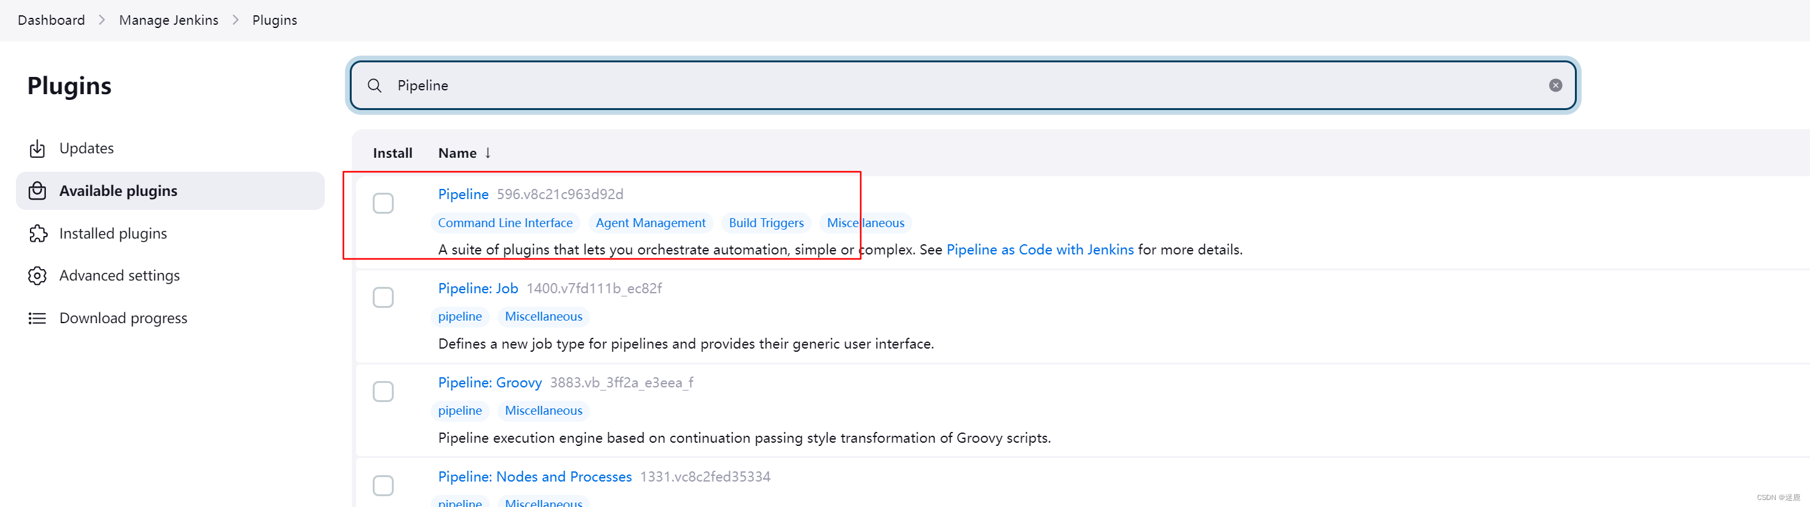Image resolution: width=1810 pixels, height=507 pixels.
Task: Click pipeline tag under Pipeline: Job
Action: [x=459, y=317]
